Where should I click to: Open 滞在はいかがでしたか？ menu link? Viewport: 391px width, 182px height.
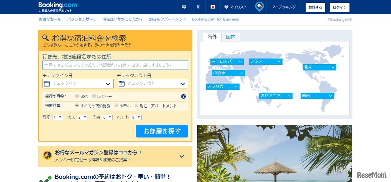tap(123, 19)
